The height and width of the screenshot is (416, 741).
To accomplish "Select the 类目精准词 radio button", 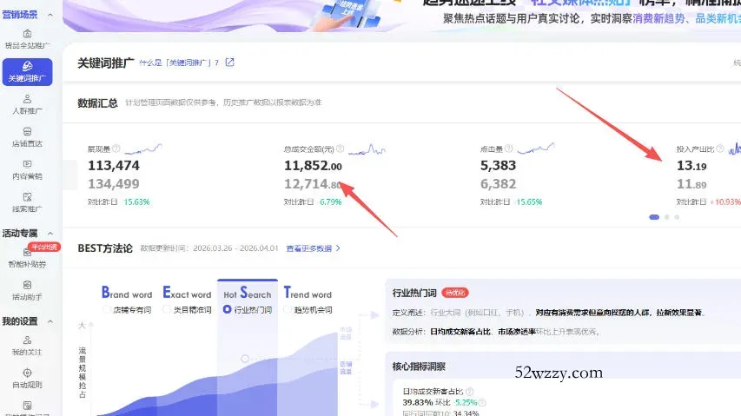I will (166, 310).
